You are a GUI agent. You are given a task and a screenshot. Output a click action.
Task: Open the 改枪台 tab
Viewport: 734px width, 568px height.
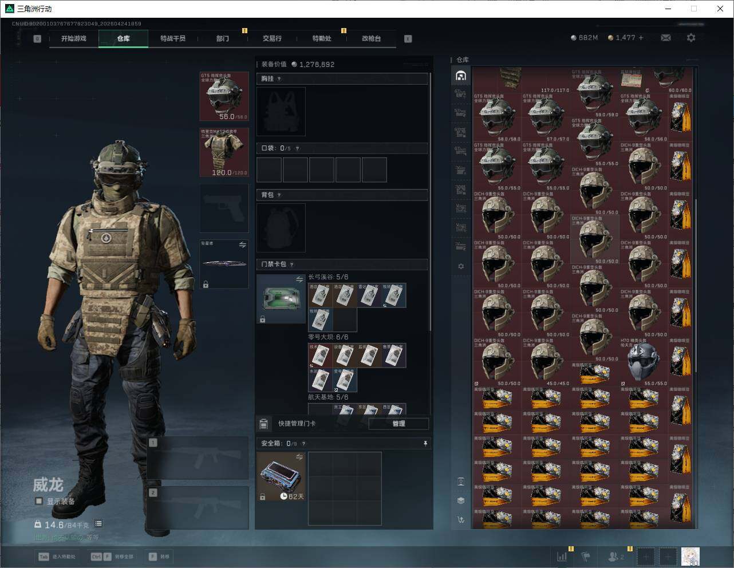click(x=371, y=39)
